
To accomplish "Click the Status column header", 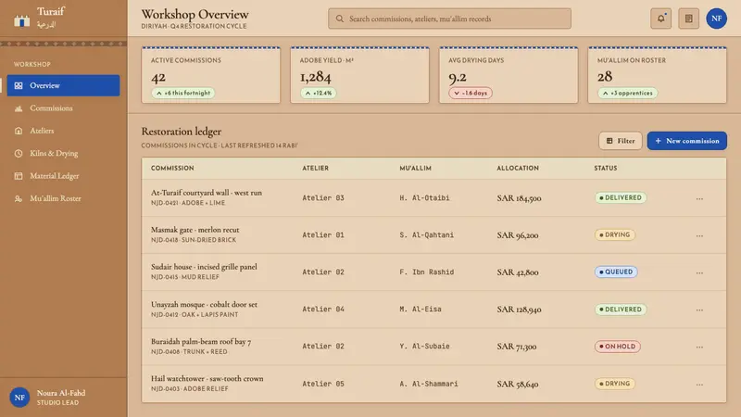I will click(606, 168).
